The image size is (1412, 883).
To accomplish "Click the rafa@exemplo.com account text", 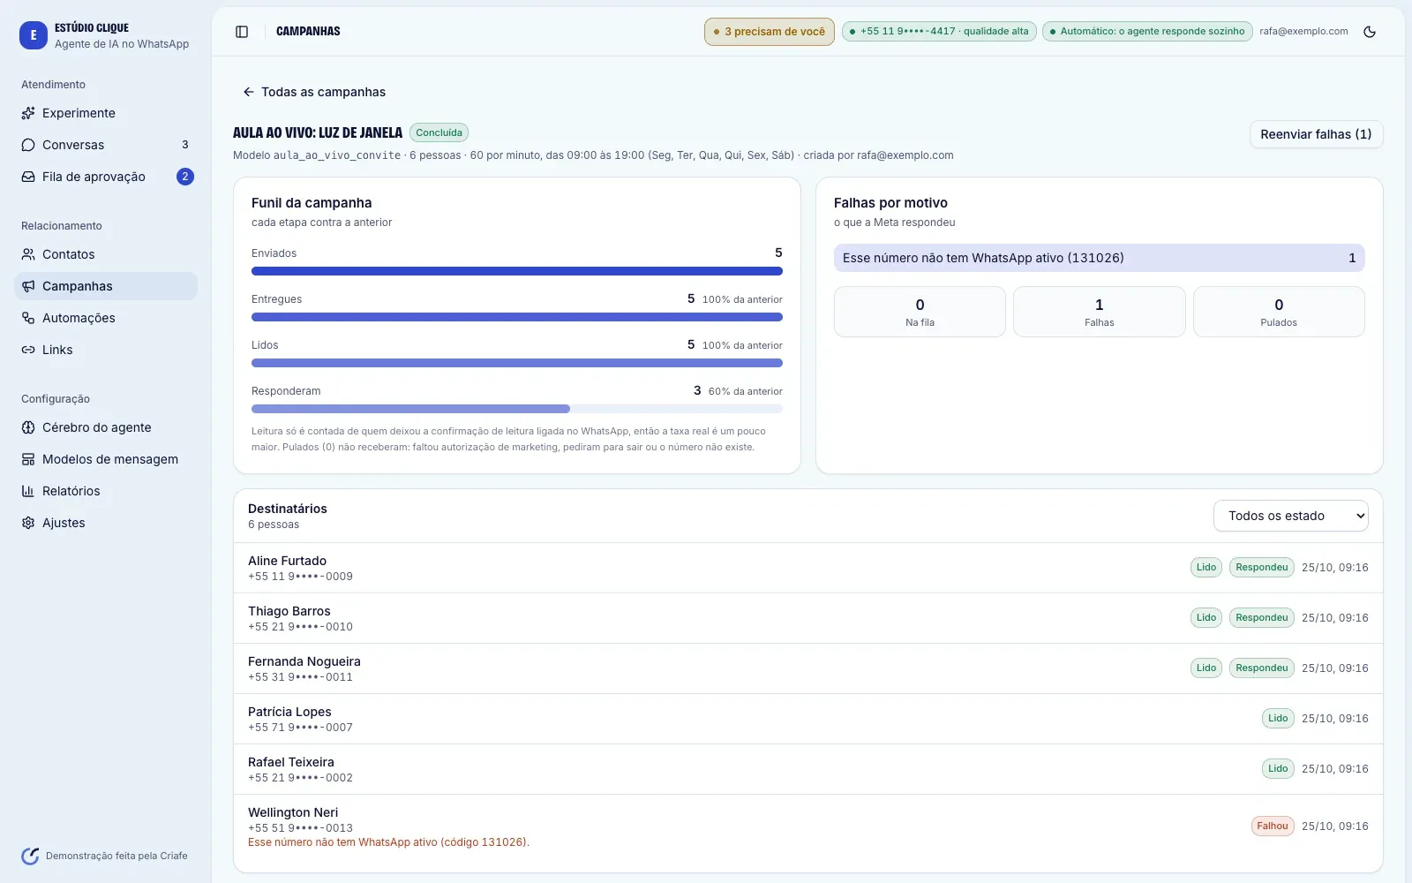I will coord(1303,32).
